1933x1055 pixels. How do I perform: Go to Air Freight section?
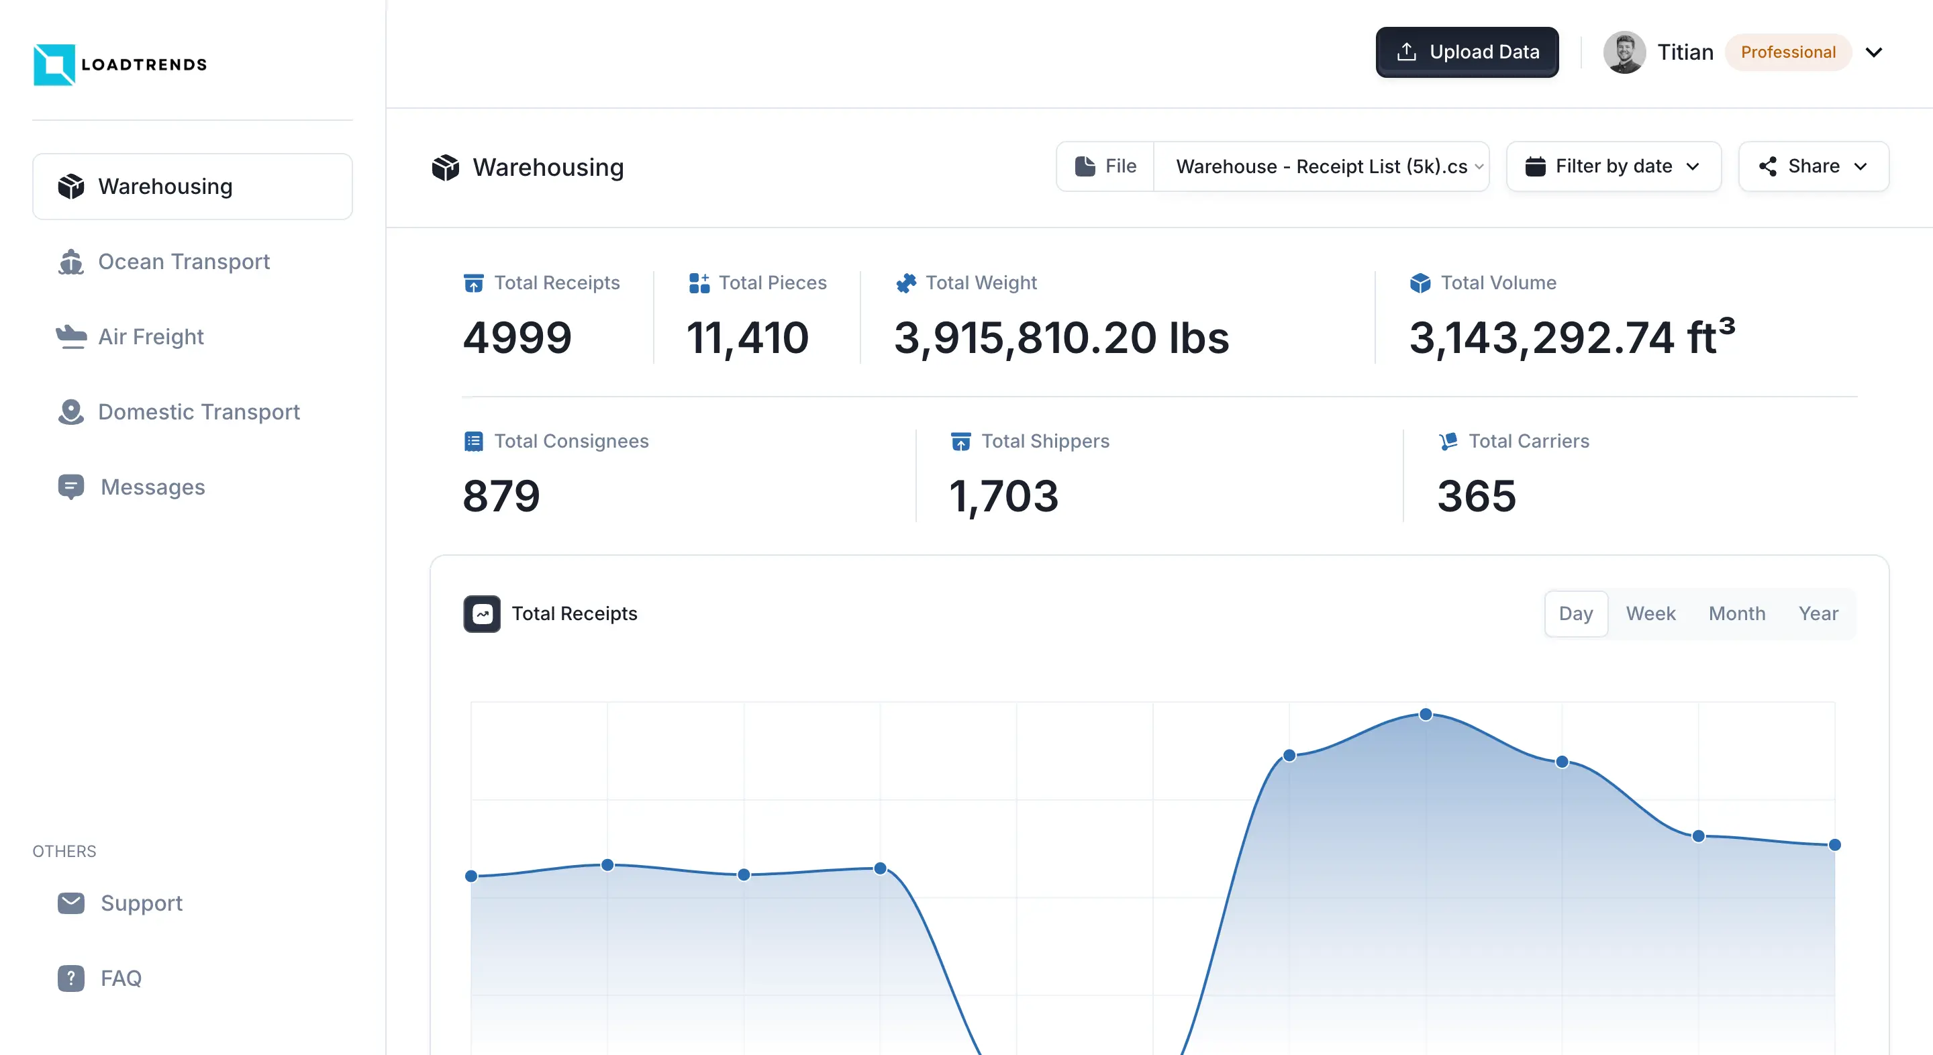click(x=192, y=337)
